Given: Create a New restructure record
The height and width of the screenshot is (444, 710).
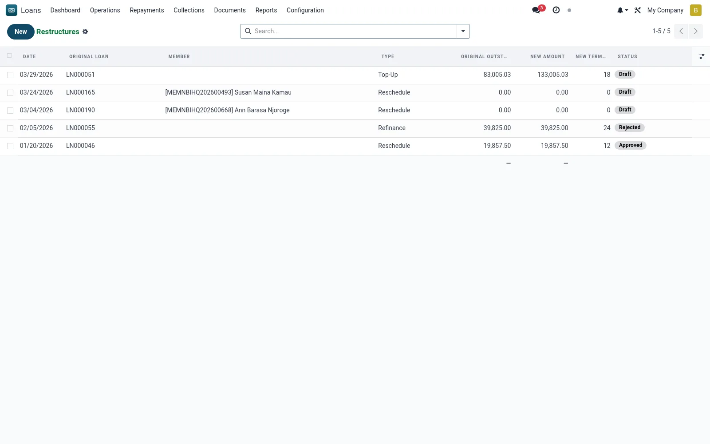Looking at the screenshot, I should point(20,32).
